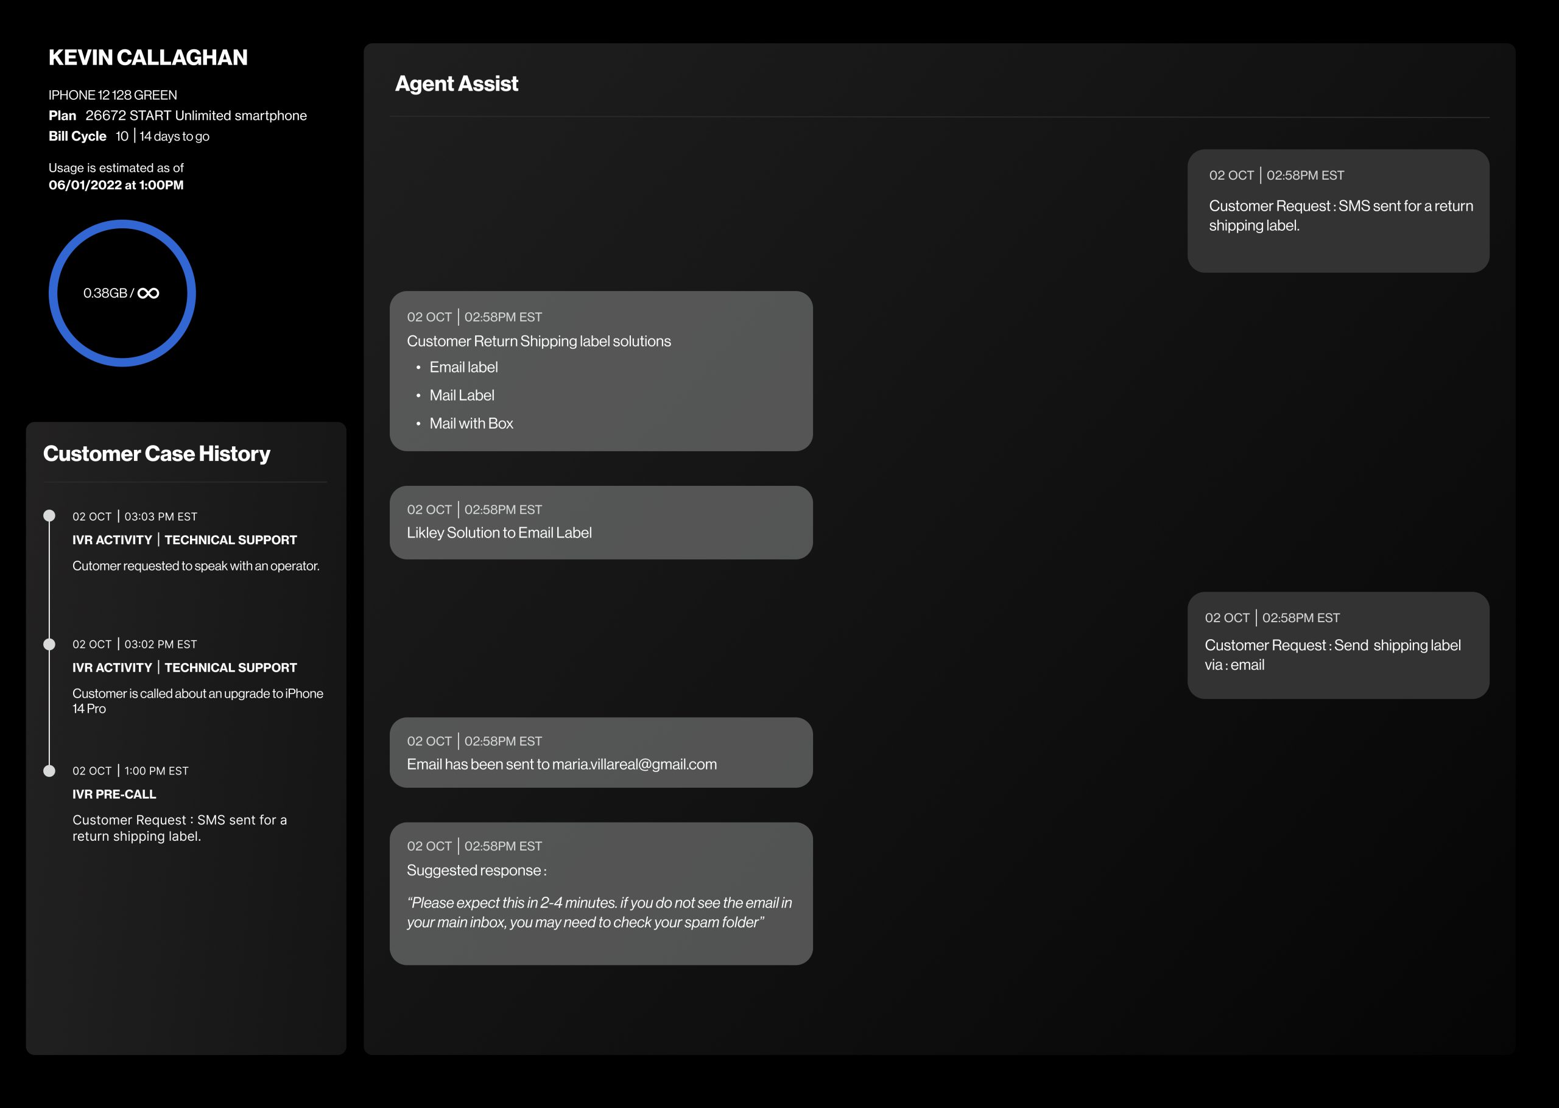
Task: Click the Agent Assist panel heading
Action: point(457,83)
